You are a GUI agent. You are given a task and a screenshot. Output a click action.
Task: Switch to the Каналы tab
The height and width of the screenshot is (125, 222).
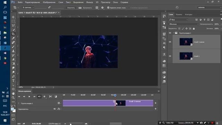[179, 15]
